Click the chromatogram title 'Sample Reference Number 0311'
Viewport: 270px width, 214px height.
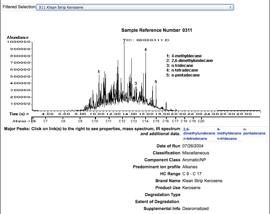click(x=157, y=30)
